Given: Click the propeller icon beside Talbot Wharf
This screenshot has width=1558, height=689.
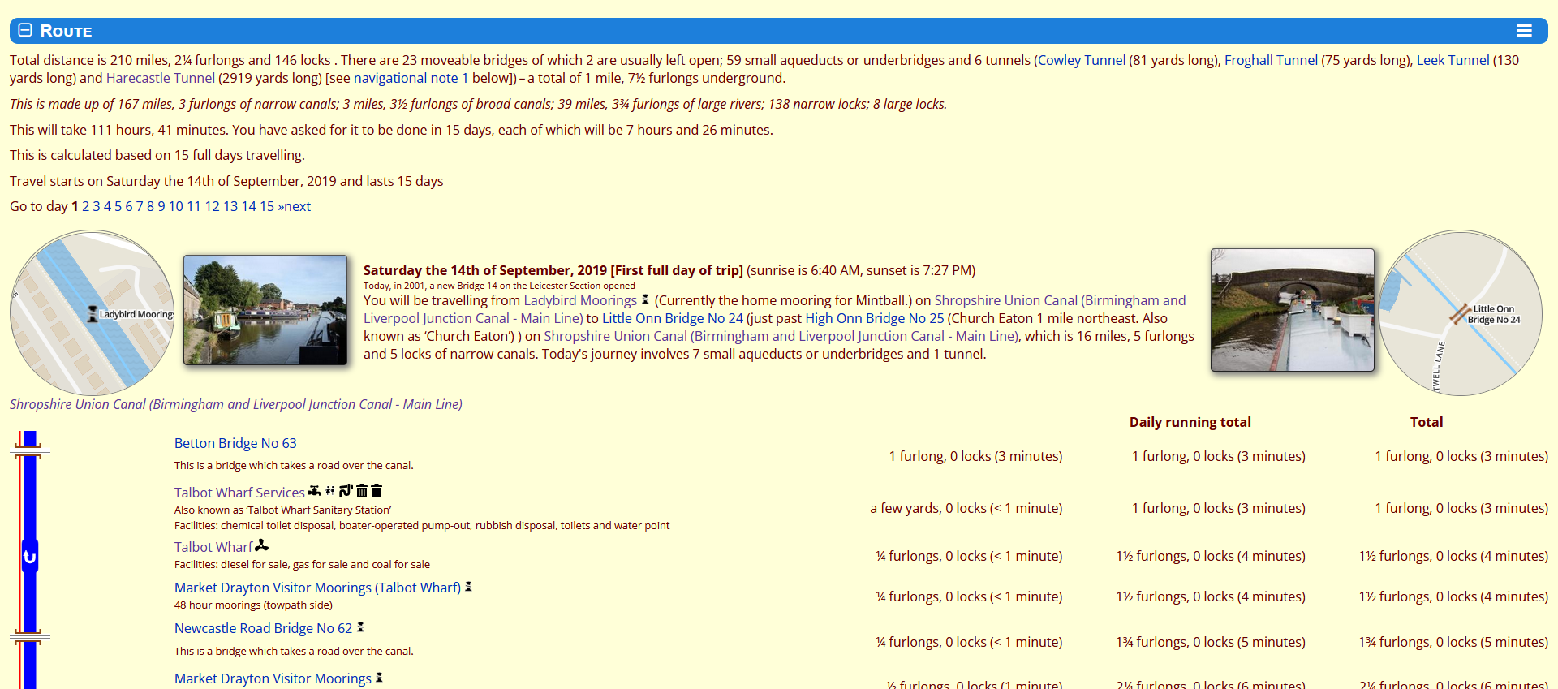Looking at the screenshot, I should pos(261,546).
